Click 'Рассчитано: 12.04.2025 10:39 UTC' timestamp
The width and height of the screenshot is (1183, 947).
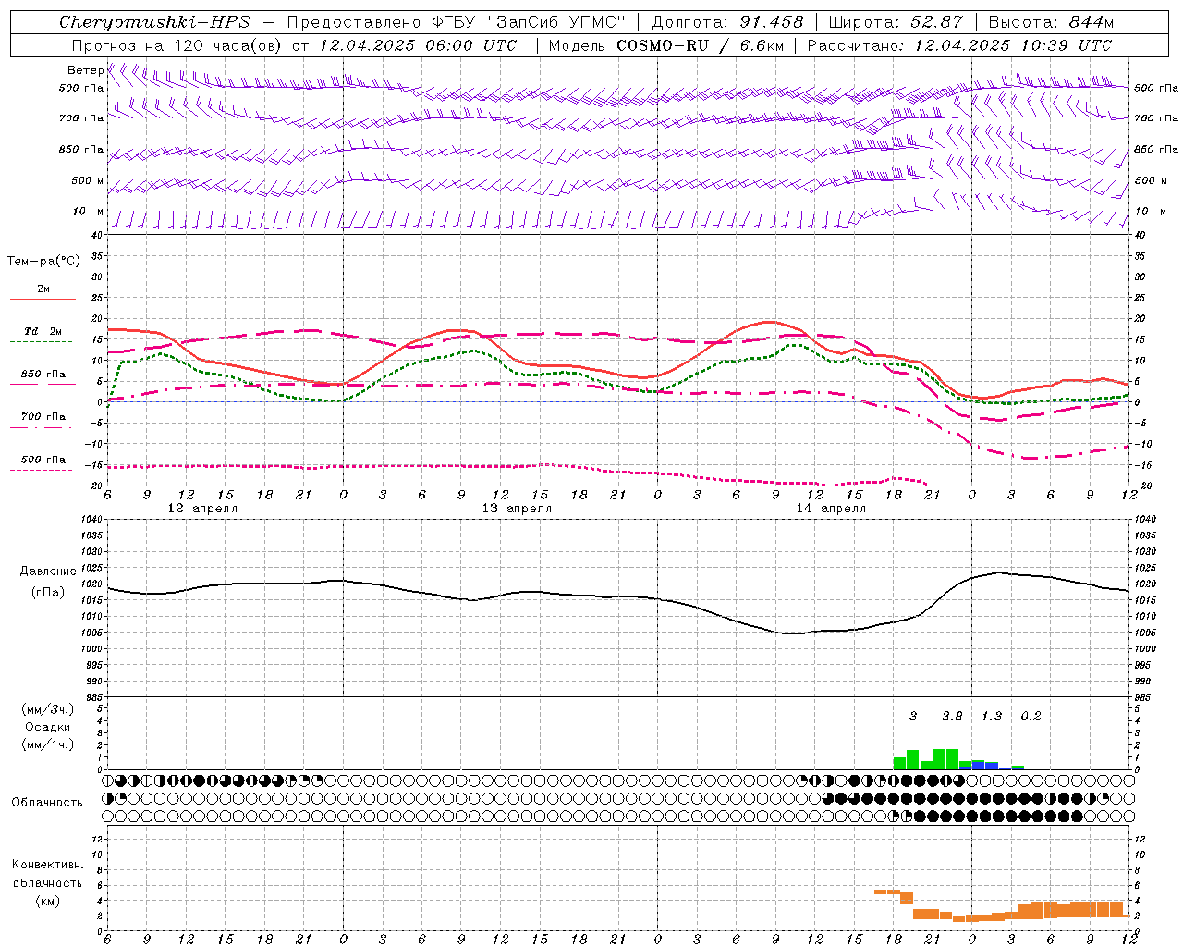click(x=959, y=45)
